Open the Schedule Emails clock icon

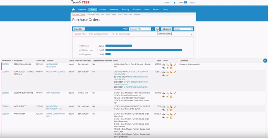tap(157, 29)
